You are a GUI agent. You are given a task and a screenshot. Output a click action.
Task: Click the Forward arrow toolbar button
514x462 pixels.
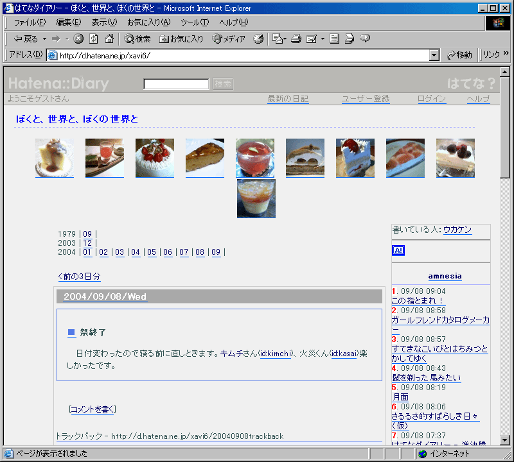click(x=57, y=39)
